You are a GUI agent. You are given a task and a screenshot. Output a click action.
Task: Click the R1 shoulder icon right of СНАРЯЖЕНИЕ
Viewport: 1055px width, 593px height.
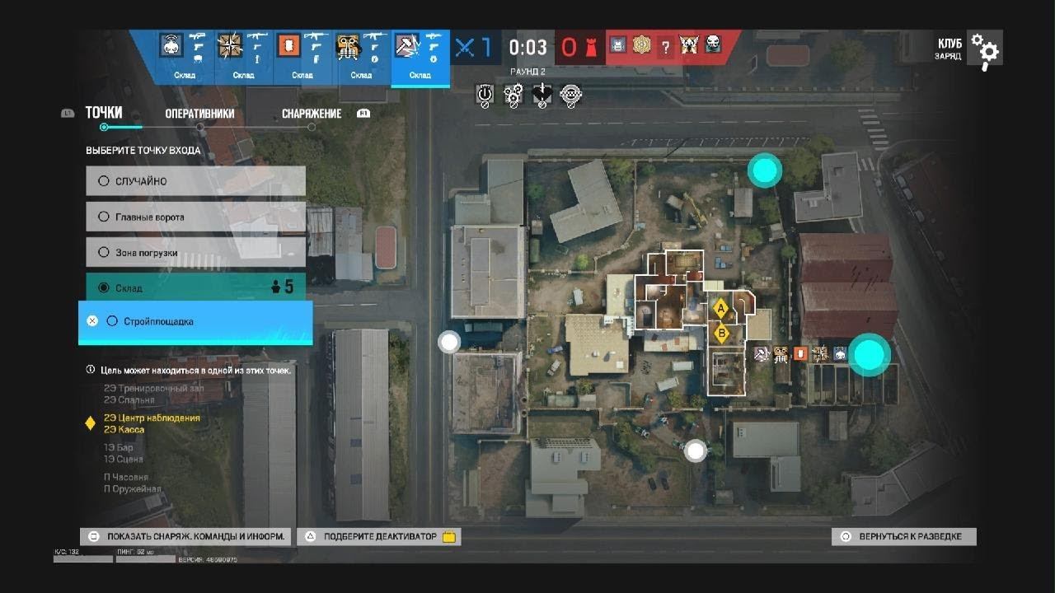point(363,114)
